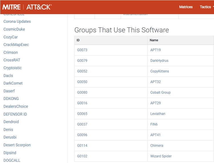The width and height of the screenshot is (214, 163).
Task: Select DarkComet from the software list
Action: pos(13,83)
